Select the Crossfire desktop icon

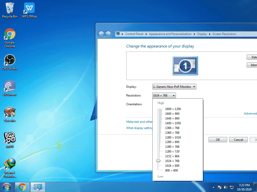pos(10,114)
